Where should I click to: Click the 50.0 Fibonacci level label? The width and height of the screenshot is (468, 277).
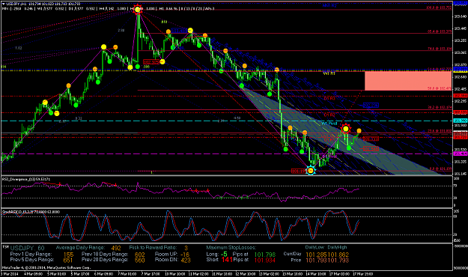[x=440, y=88]
